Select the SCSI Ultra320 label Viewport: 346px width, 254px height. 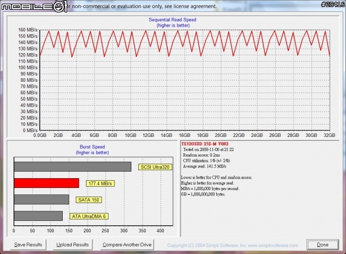[x=155, y=167]
